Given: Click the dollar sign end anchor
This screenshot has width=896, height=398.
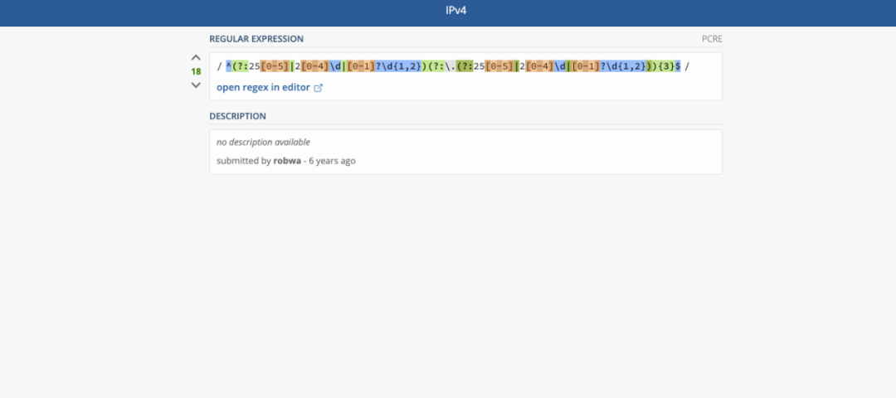Looking at the screenshot, I should pyautogui.click(x=678, y=66).
